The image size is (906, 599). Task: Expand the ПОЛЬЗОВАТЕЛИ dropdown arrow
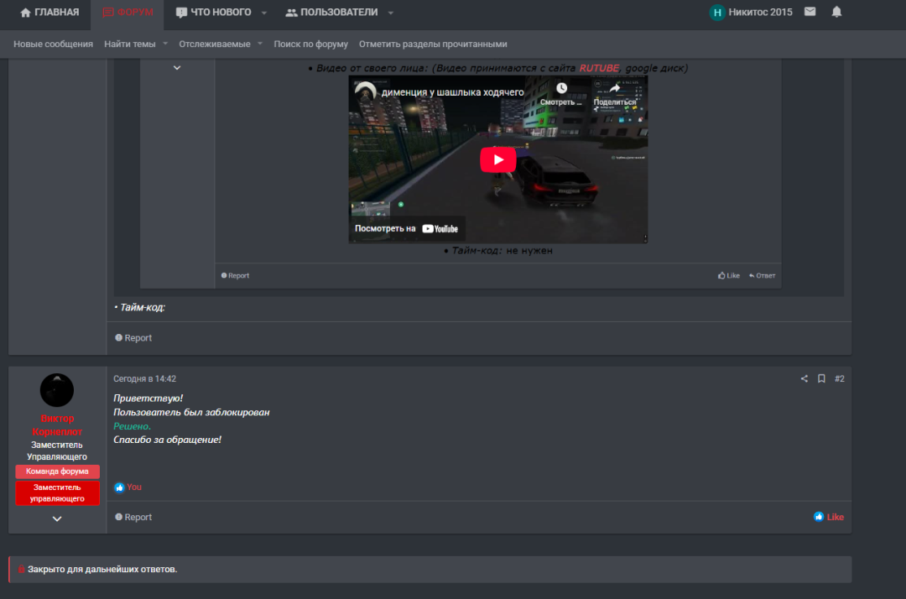tap(391, 13)
